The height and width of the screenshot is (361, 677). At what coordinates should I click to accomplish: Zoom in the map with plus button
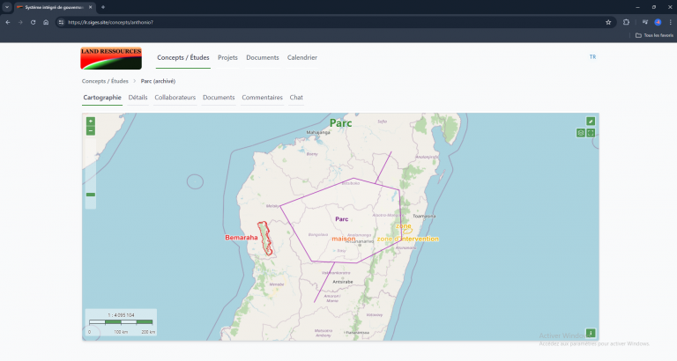[x=91, y=122]
